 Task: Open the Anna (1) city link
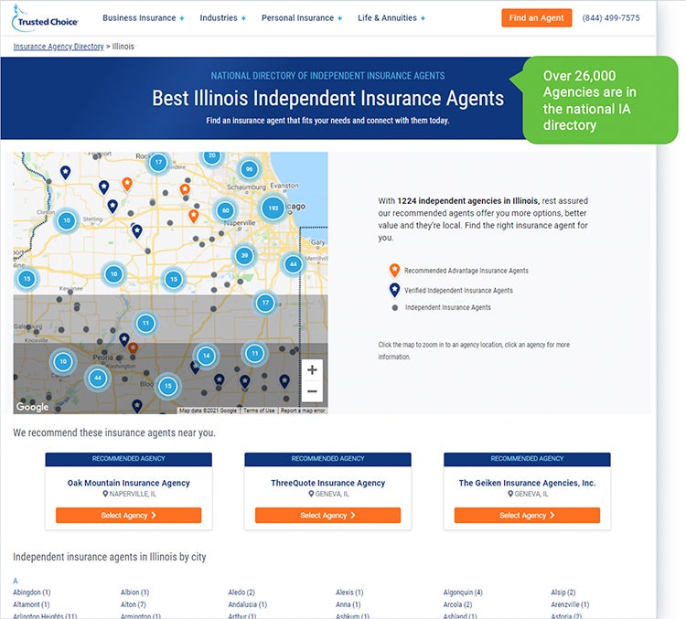pos(348,604)
